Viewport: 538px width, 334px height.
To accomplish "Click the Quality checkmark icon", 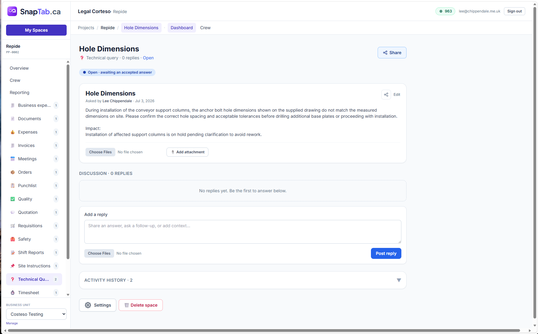I will tap(12, 199).
